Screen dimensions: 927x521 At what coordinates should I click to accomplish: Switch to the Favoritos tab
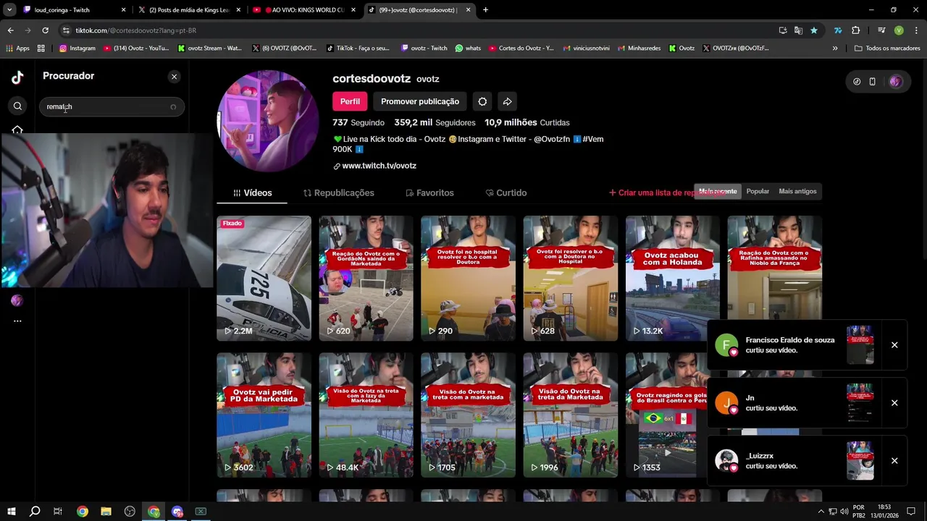pos(429,192)
